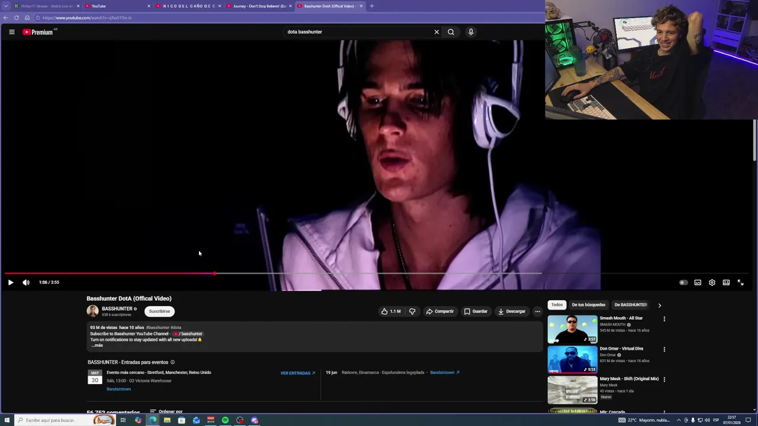Reload the current page
Screen dimensions: 758x426
pos(17,18)
